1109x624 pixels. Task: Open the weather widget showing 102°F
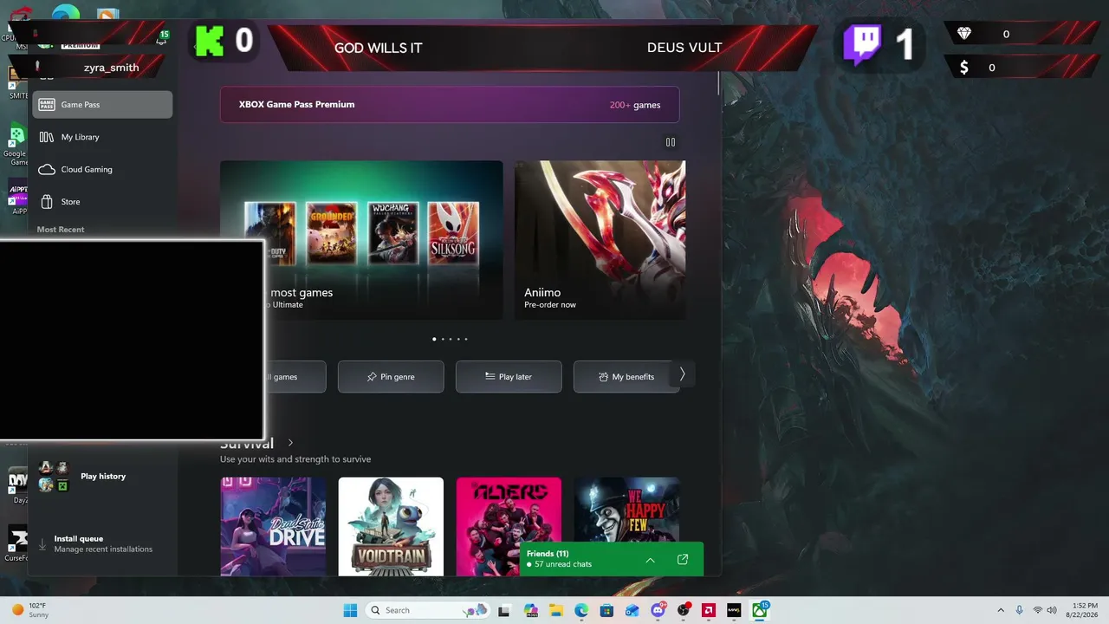30,610
